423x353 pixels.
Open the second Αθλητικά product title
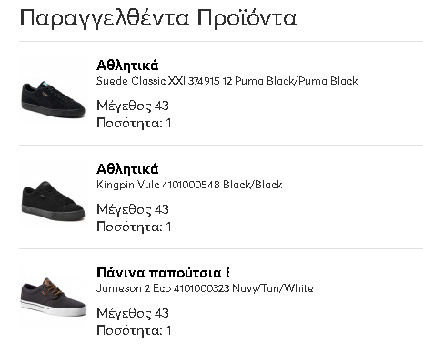tap(127, 169)
